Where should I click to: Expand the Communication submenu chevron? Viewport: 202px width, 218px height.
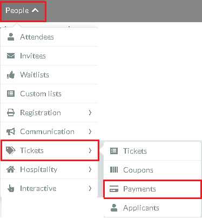(x=90, y=131)
